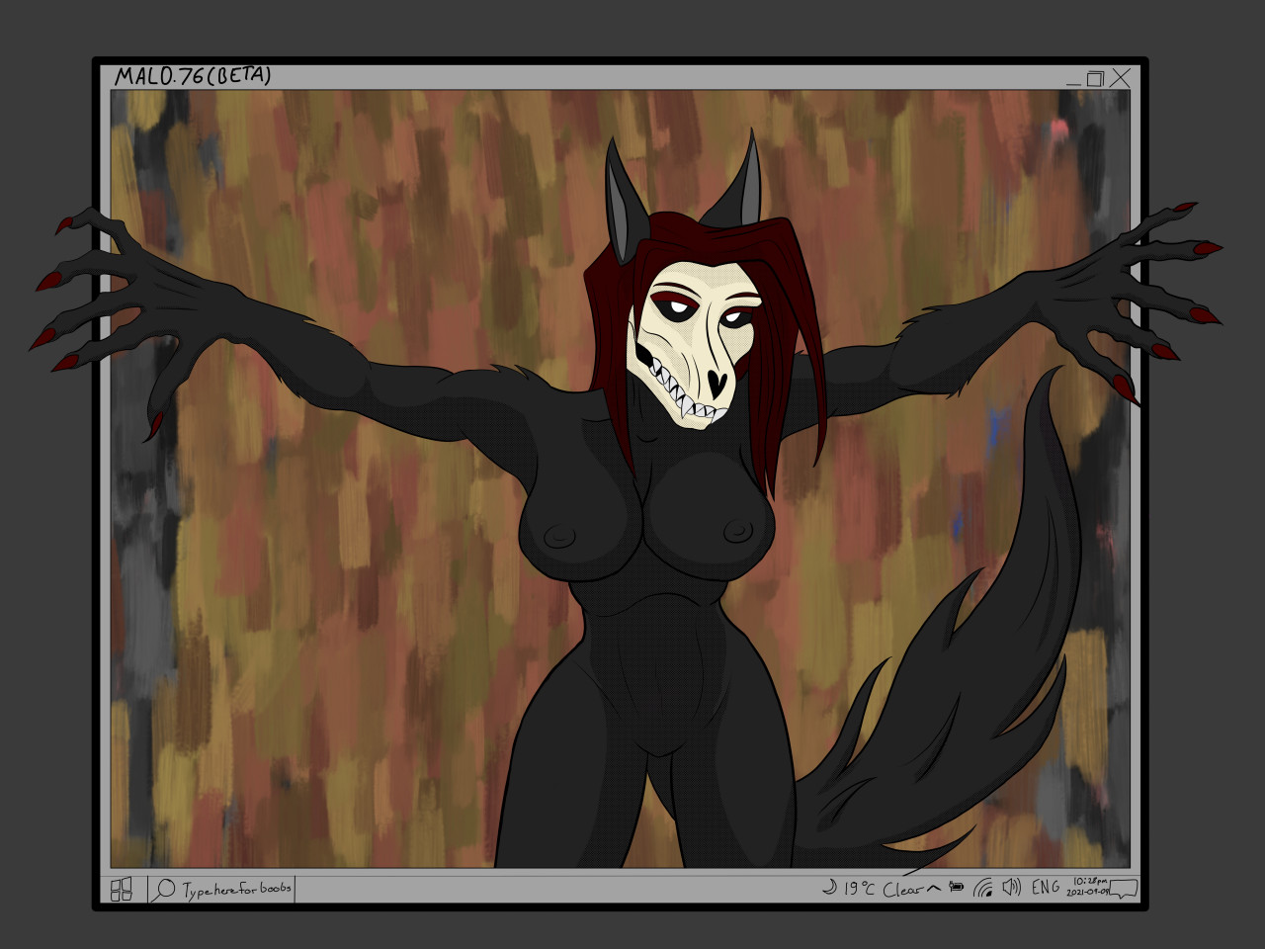This screenshot has width=1265, height=949.
Task: Switch input language via ENG
Action: pos(1046,888)
